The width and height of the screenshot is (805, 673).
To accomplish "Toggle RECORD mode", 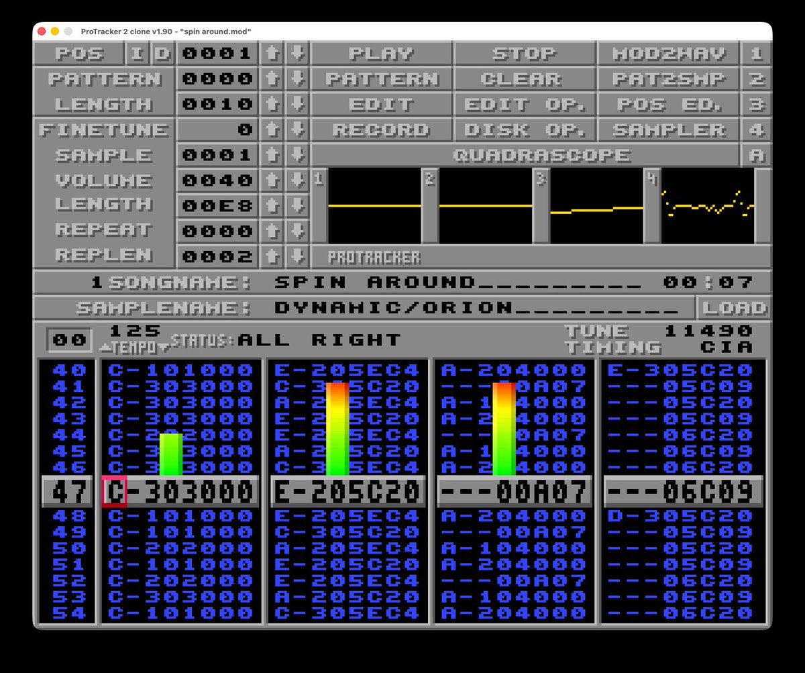I will [x=382, y=130].
